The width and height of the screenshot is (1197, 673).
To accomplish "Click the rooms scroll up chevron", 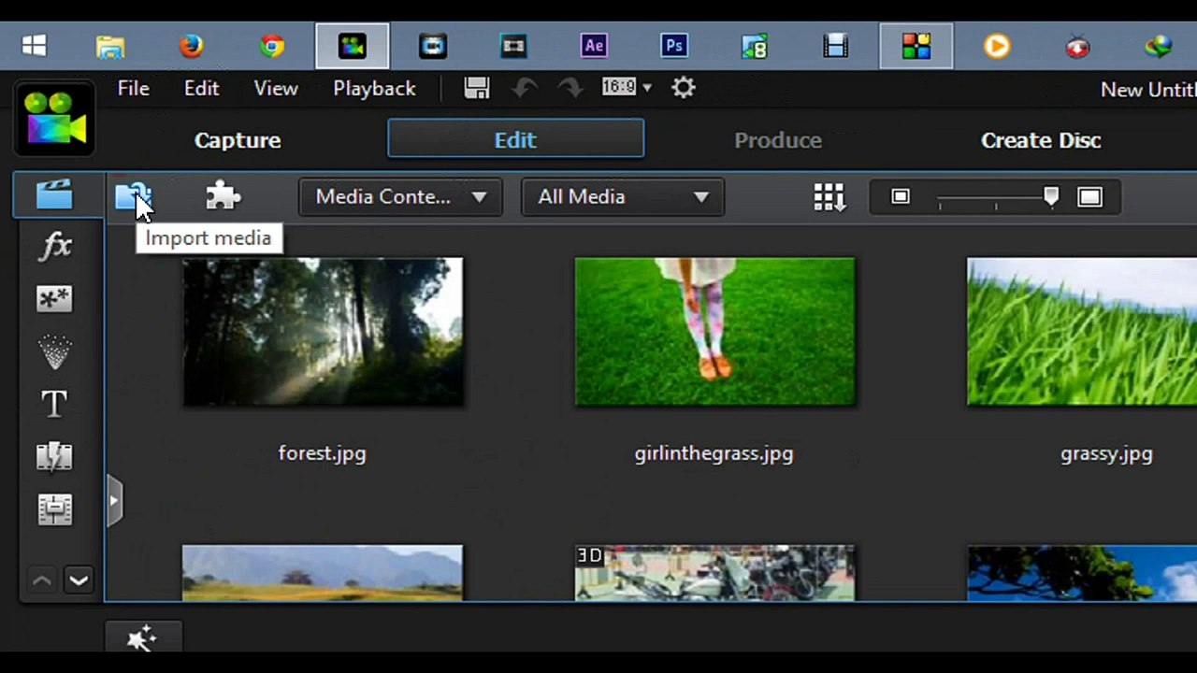I will 42,580.
